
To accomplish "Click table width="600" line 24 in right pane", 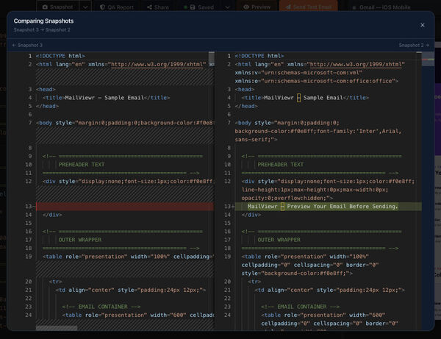I will pyautogui.click(x=323, y=315).
